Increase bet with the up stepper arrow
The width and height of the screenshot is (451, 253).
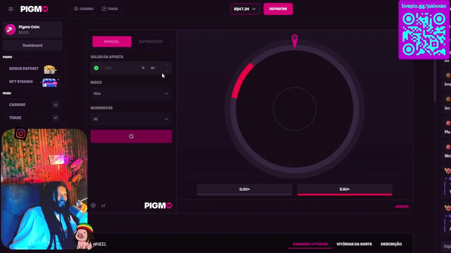coord(166,65)
